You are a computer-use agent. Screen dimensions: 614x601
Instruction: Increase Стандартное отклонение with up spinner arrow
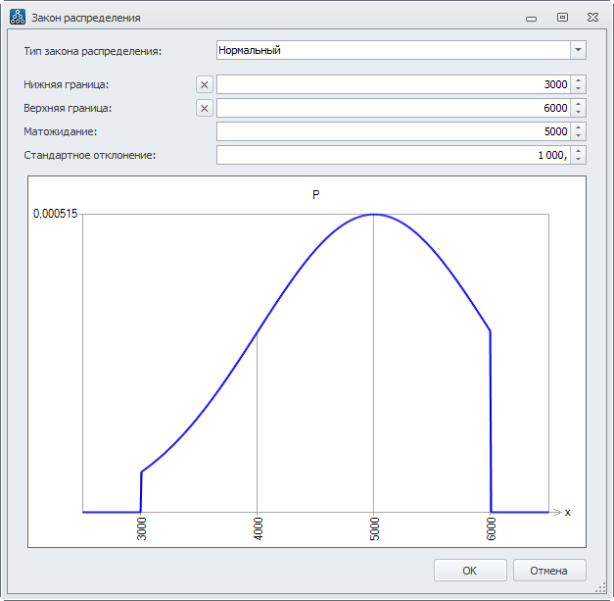(x=579, y=151)
